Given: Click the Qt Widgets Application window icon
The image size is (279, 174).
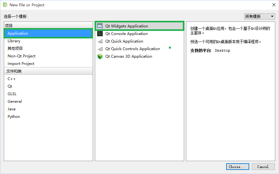Looking at the screenshot, I should [x=100, y=26].
